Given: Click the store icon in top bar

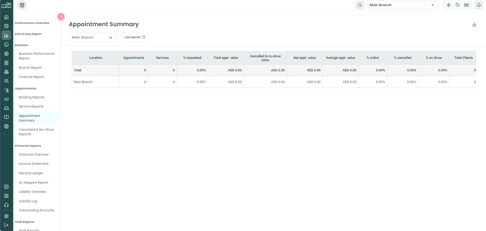Looking at the screenshot, I should [22, 5].
